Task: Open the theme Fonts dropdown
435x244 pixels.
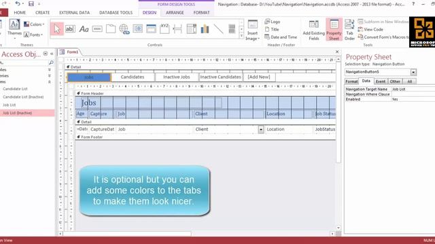Action: click(x=33, y=35)
